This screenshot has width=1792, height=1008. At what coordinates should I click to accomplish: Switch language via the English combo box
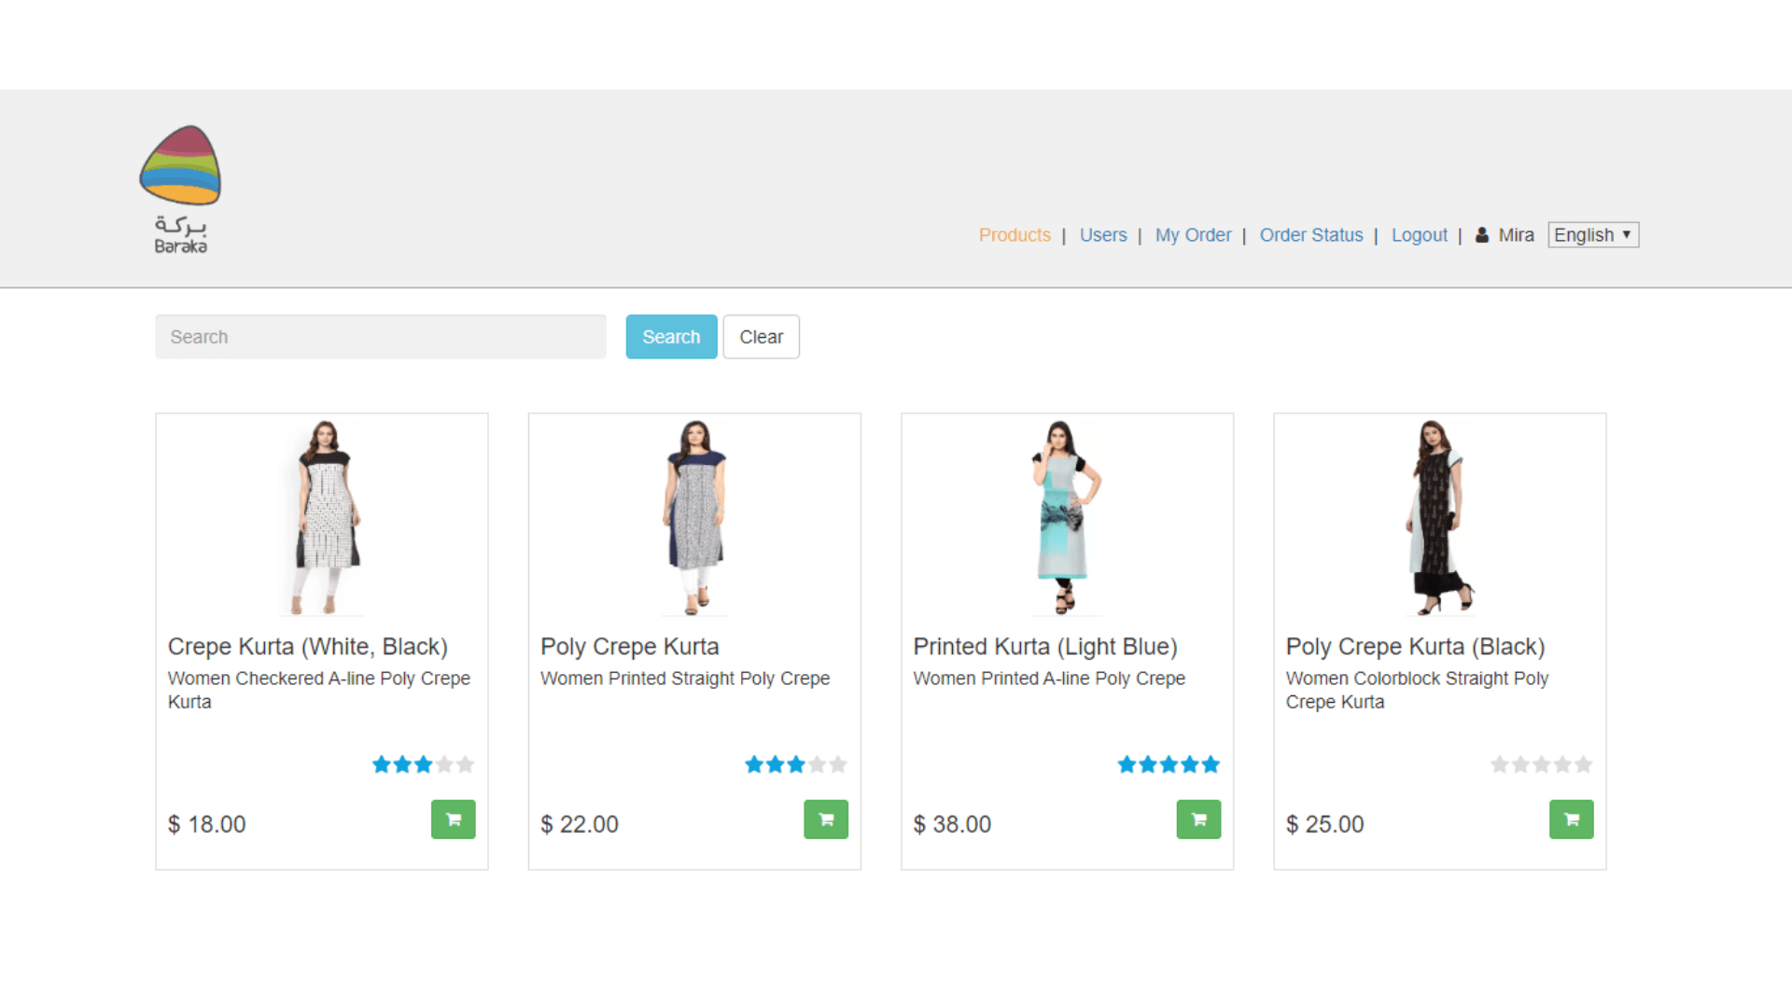(1592, 234)
